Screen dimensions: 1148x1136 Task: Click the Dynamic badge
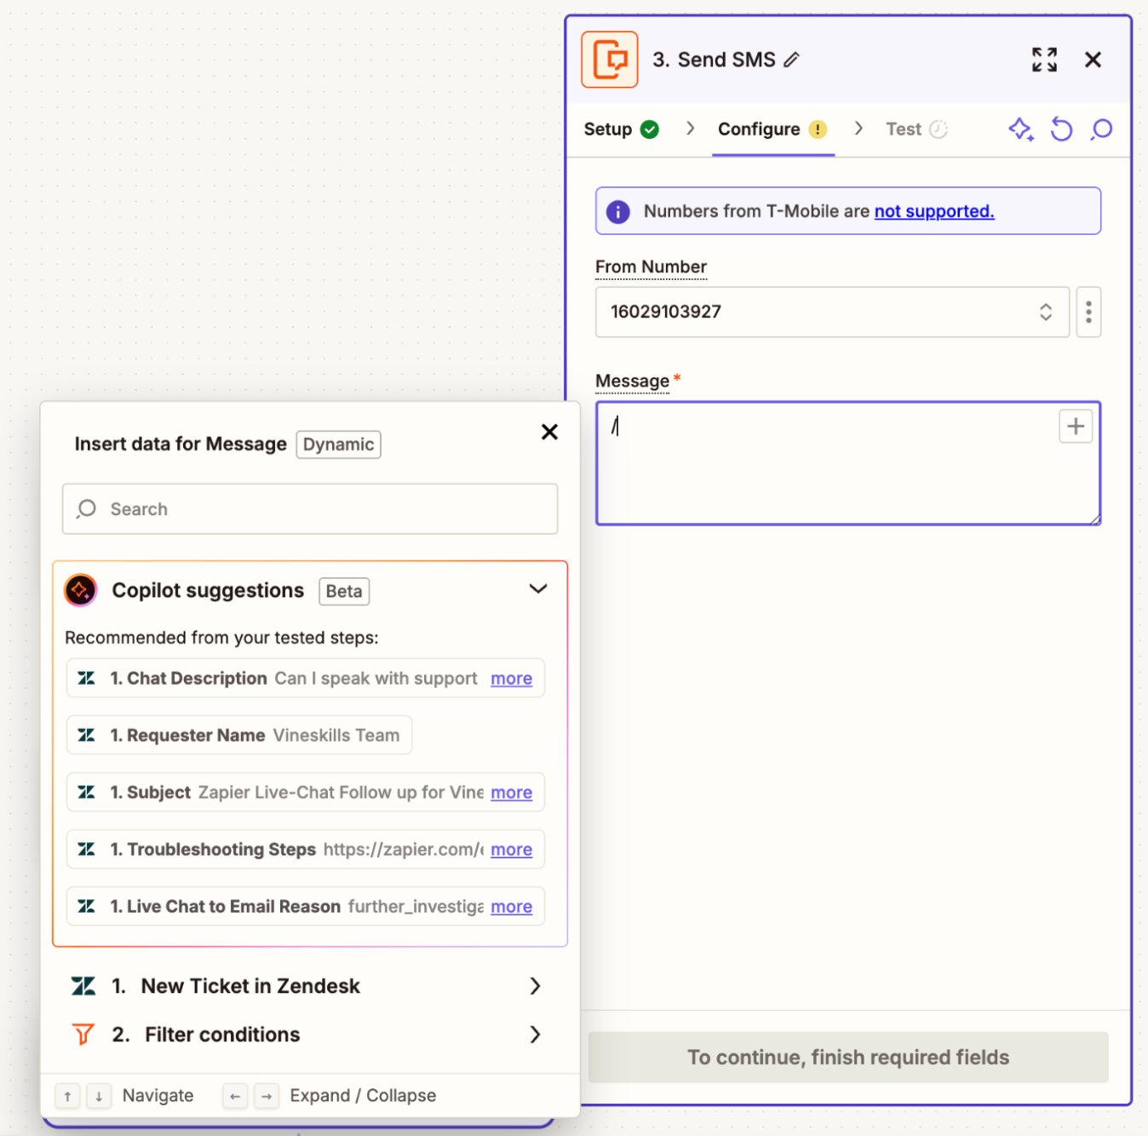click(x=338, y=445)
